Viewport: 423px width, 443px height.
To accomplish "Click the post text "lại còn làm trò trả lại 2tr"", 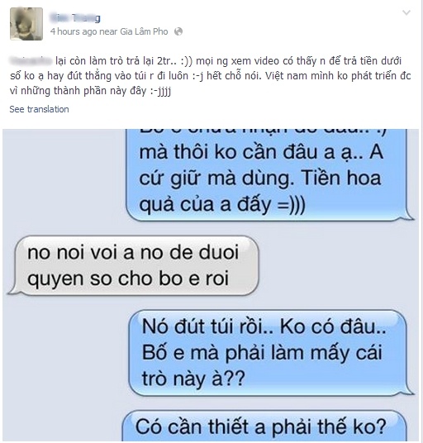I will click(x=116, y=60).
